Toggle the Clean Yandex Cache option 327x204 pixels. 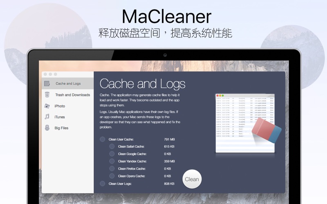(112, 161)
